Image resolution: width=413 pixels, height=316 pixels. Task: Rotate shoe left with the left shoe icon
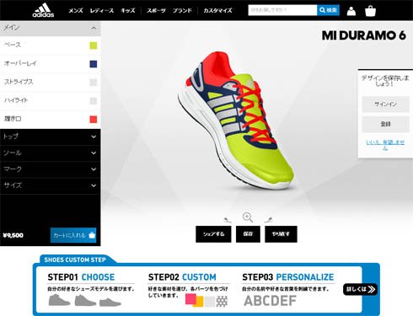click(x=228, y=220)
